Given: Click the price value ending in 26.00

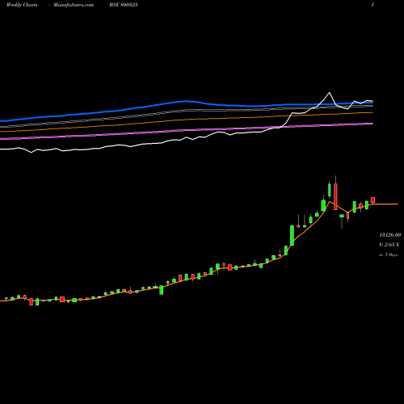Looking at the screenshot, I should pyautogui.click(x=390, y=235).
